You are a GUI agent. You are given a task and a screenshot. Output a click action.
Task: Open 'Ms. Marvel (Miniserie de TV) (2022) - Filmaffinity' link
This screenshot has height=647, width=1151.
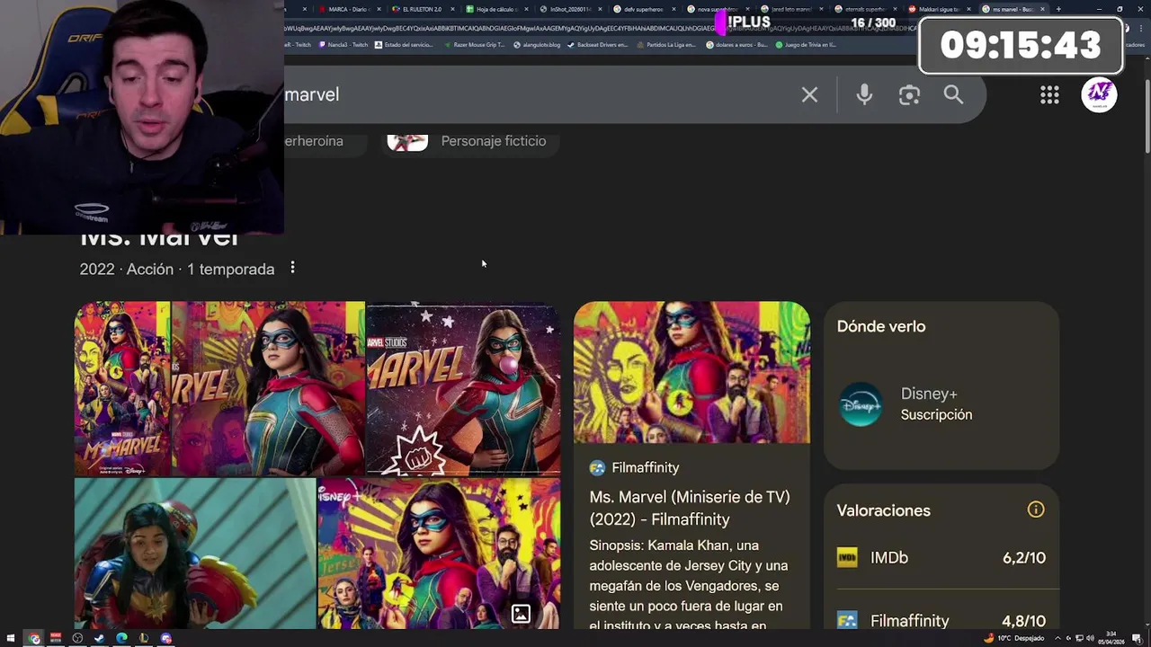pyautogui.click(x=690, y=508)
